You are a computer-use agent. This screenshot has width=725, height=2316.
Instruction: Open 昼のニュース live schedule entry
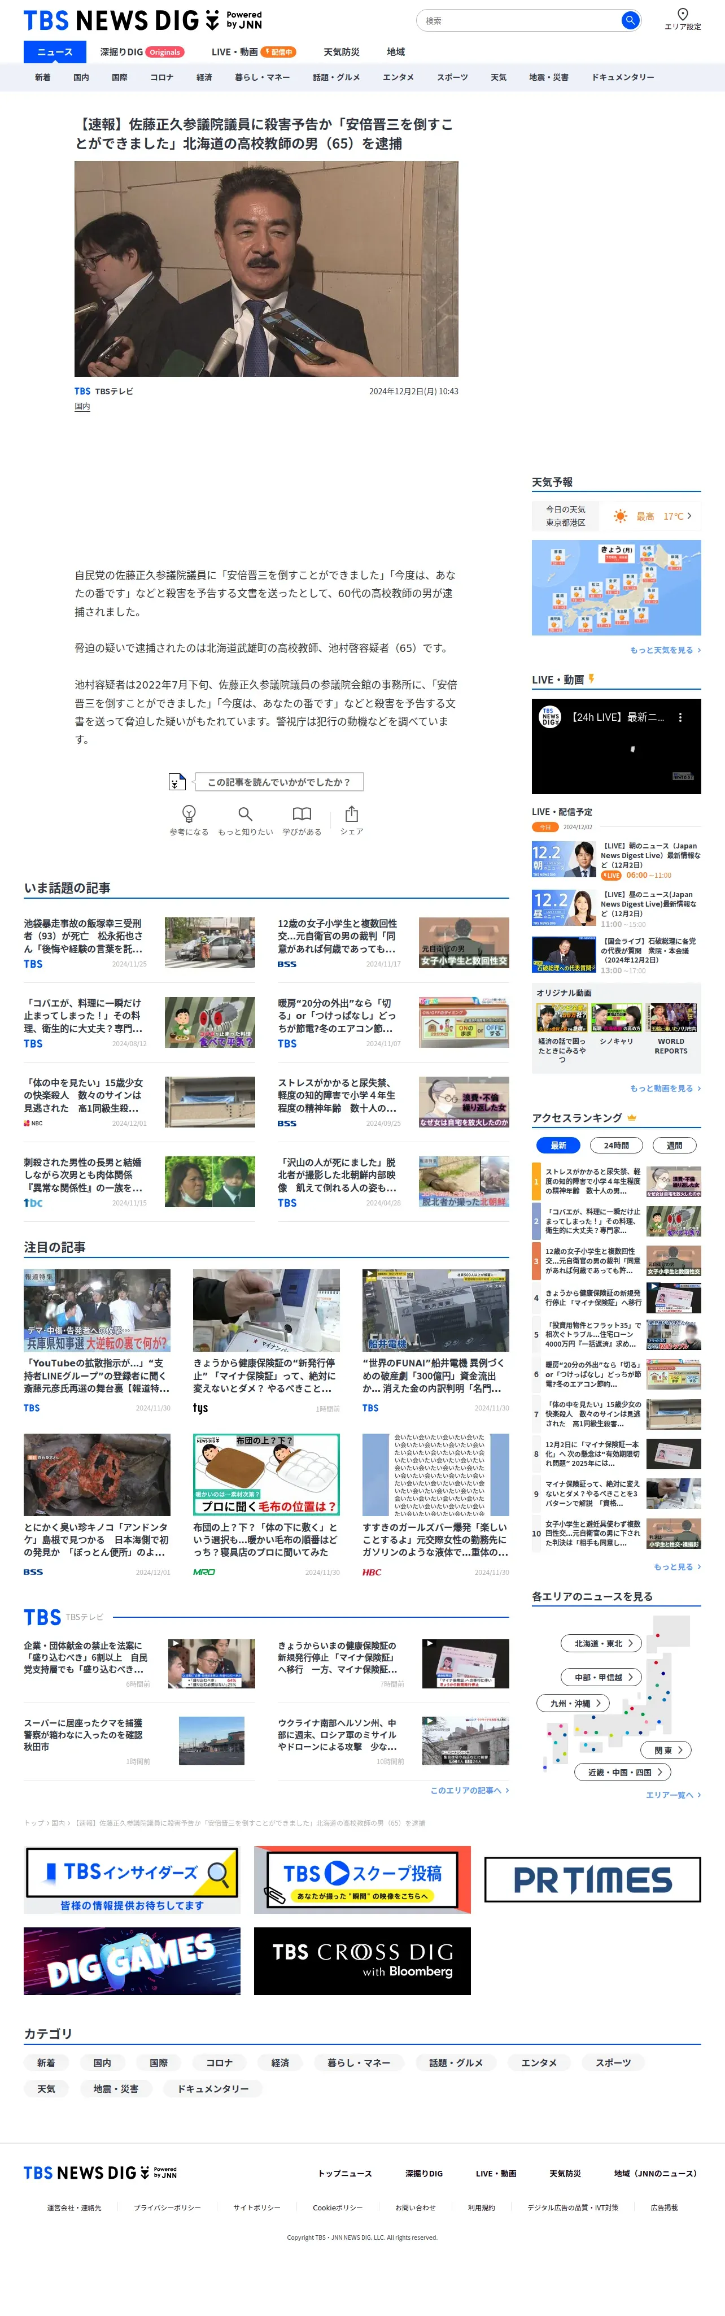tap(616, 908)
